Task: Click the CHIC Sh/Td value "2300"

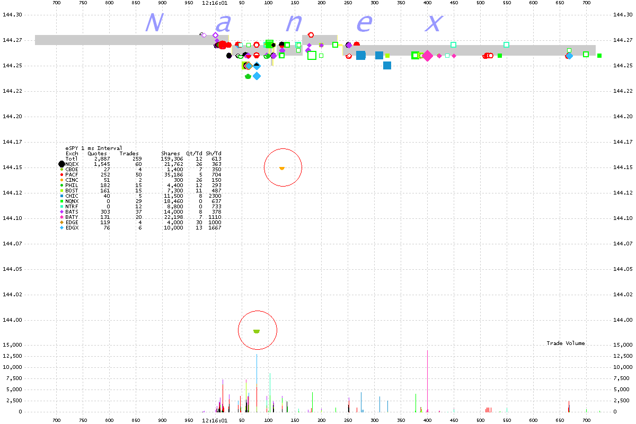Action: click(215, 196)
